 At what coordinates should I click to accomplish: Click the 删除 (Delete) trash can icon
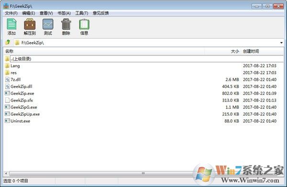tap(66, 24)
